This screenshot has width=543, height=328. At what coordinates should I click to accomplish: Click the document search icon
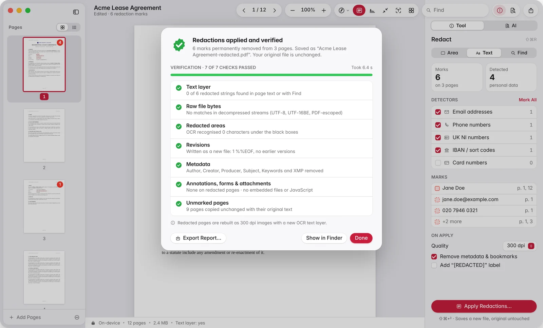[x=513, y=11]
